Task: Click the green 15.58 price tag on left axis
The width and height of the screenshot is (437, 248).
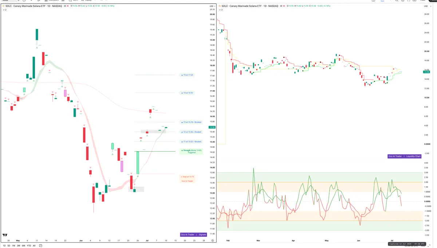Action: 212,127
